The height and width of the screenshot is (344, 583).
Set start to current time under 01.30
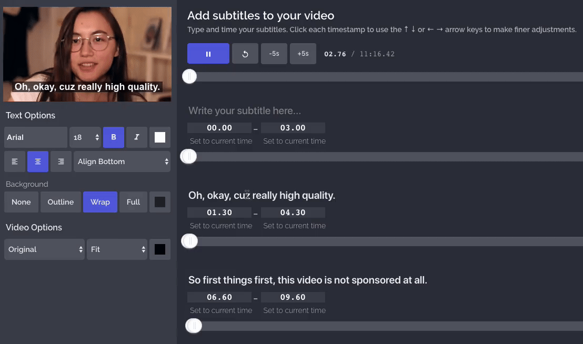[x=221, y=226]
